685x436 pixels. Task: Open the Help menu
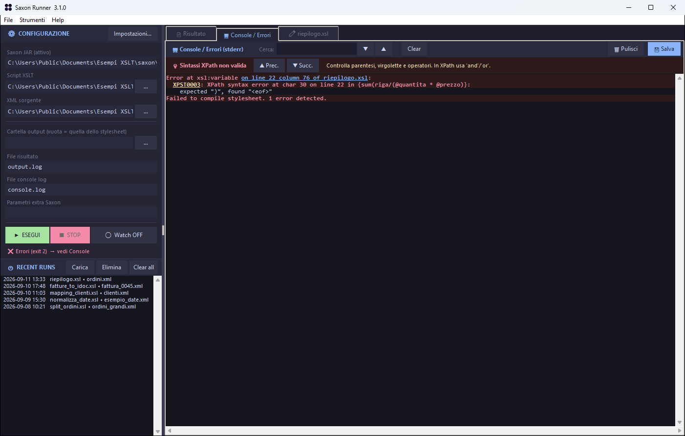click(x=58, y=20)
